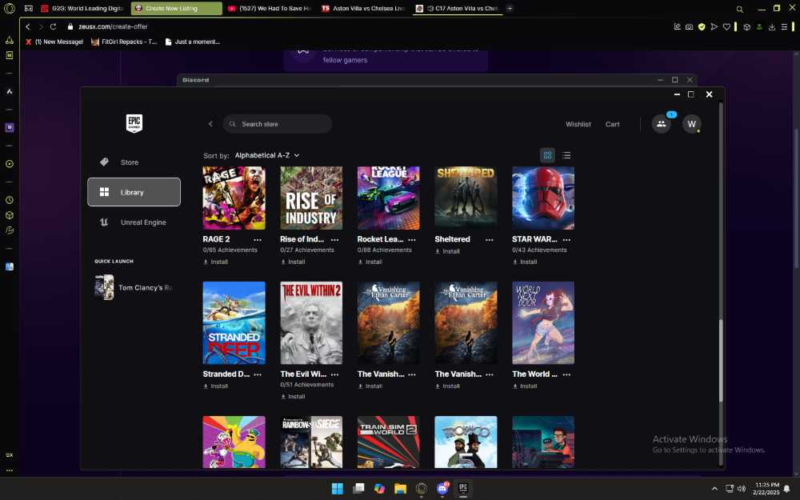Viewport: 800px width, 500px height.
Task: Open Stranded Deep cover thumbnail
Action: [234, 323]
